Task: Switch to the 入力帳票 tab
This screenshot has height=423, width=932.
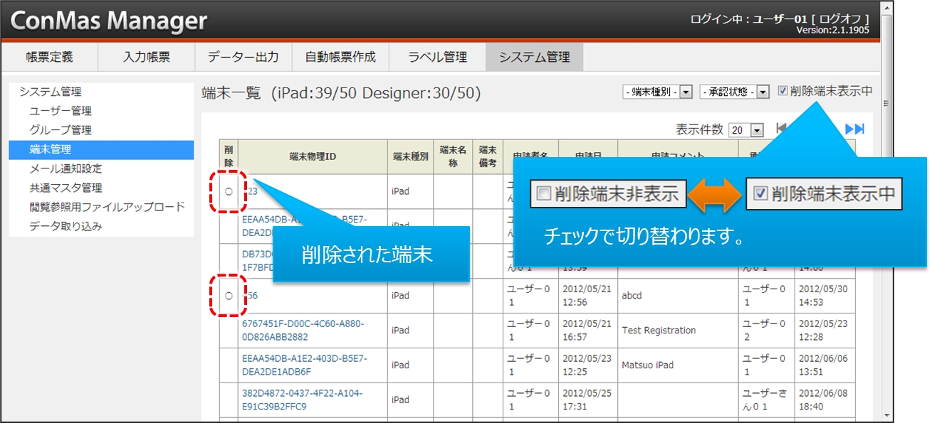Action: (x=146, y=57)
